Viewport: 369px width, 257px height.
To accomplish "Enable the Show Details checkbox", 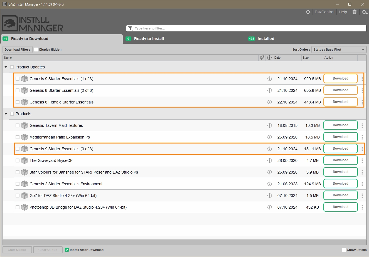I will click(344, 250).
